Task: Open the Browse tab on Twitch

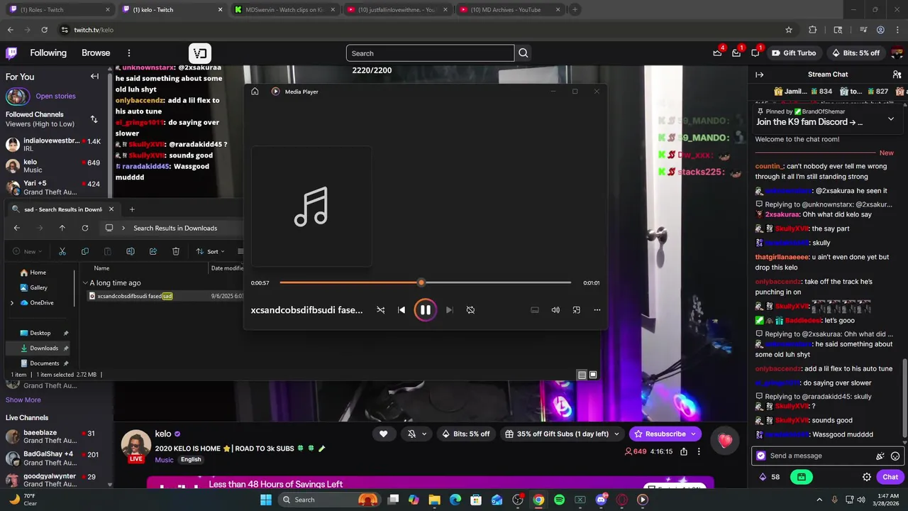Action: (96, 53)
